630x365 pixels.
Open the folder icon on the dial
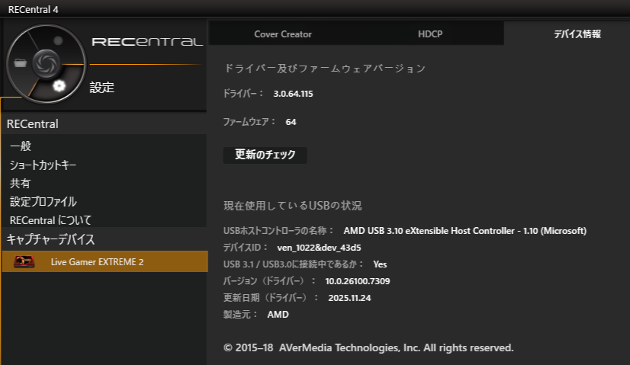tap(20, 62)
